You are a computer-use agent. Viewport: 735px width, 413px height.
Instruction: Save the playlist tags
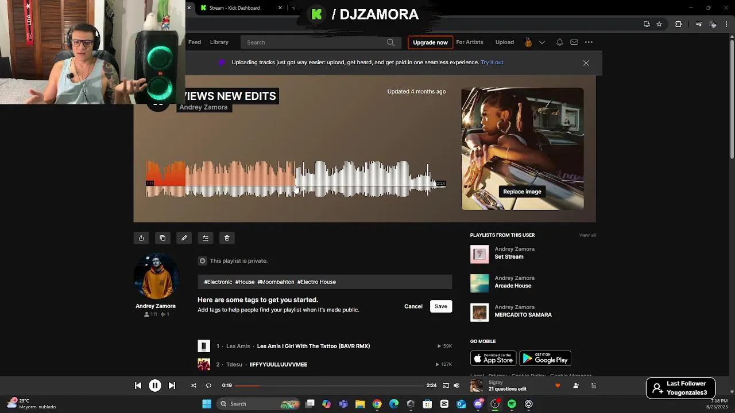coord(441,306)
